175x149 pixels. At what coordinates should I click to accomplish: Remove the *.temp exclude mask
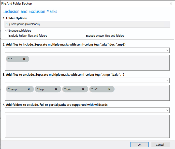pos(29,89)
